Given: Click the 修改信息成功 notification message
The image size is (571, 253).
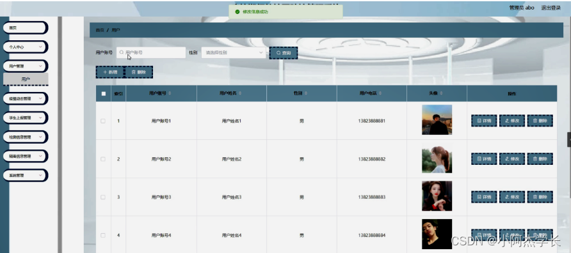Looking at the screenshot, I should (x=286, y=11).
